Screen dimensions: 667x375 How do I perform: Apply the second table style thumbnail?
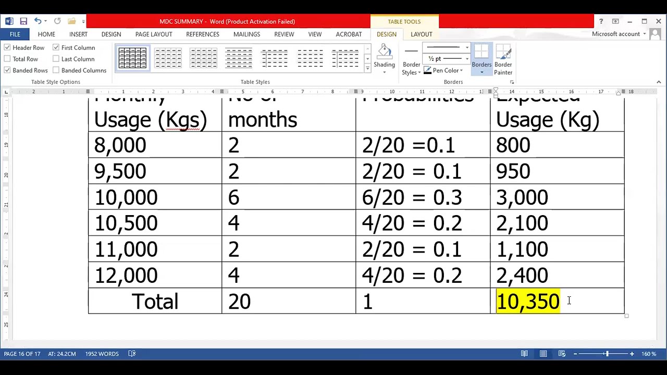click(168, 58)
